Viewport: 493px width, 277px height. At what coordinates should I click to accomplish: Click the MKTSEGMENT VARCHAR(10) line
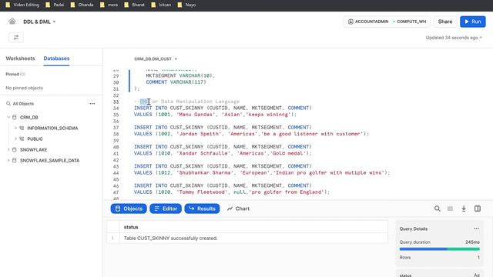click(180, 75)
